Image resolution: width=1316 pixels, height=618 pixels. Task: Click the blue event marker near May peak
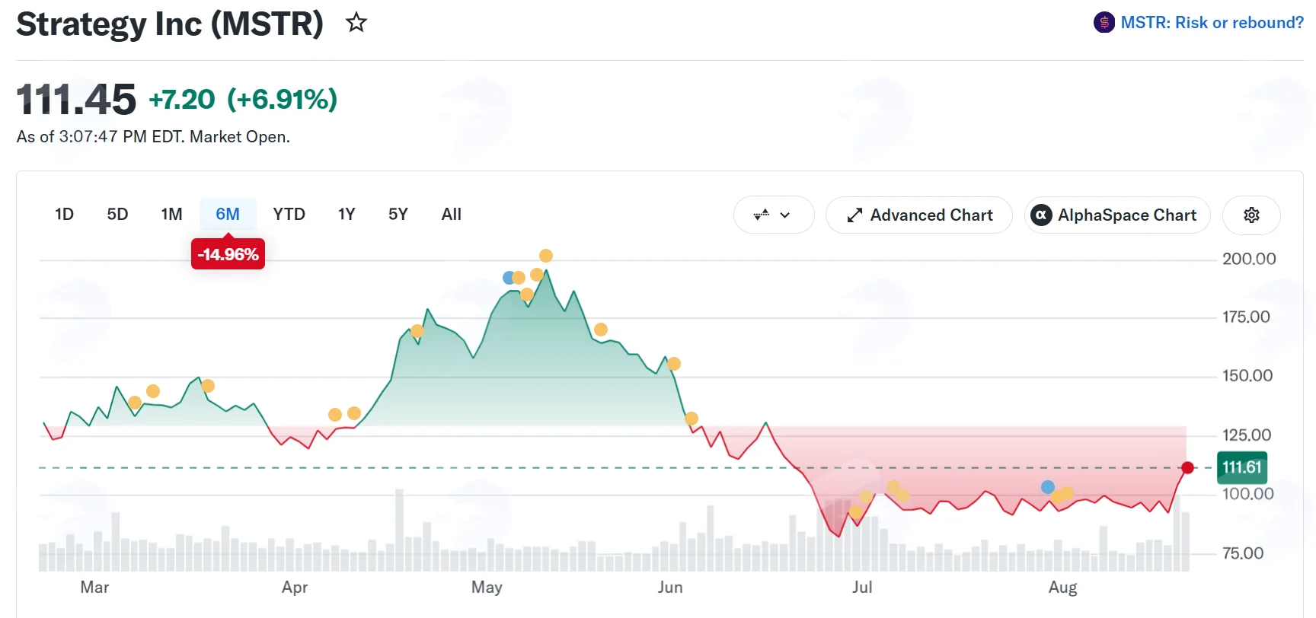509,278
